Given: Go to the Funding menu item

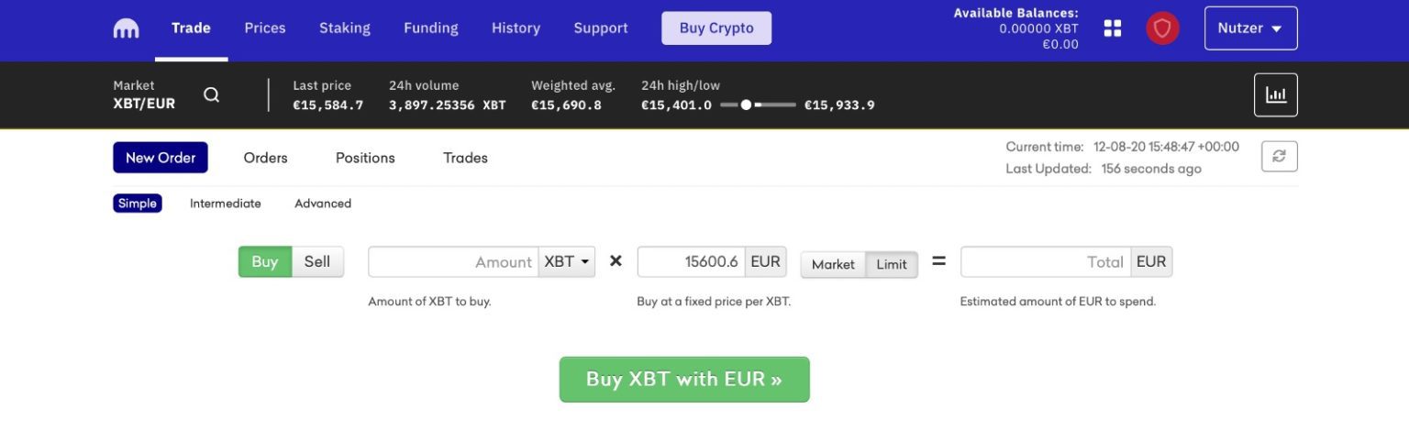Looking at the screenshot, I should (431, 28).
